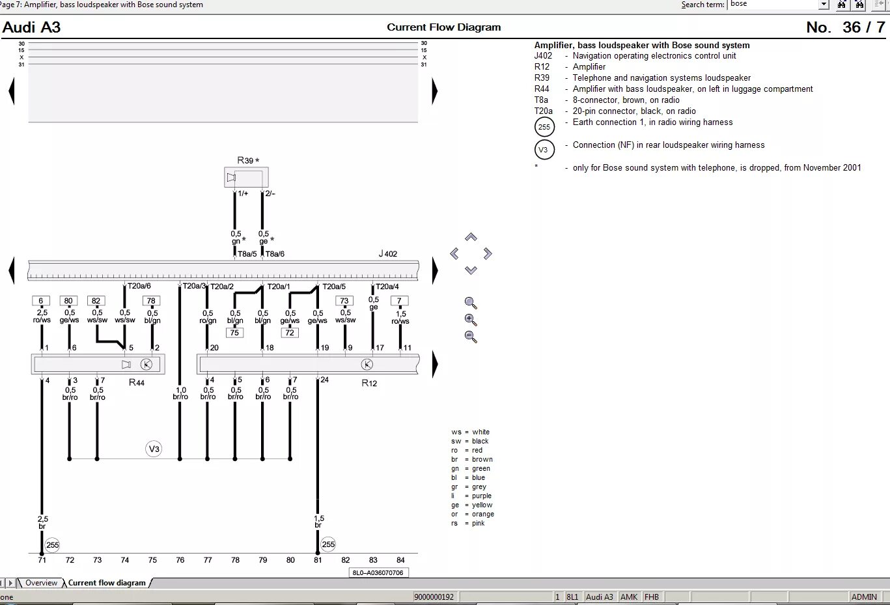Follow the reference box 78 on bl/gn wire

pyautogui.click(x=151, y=301)
